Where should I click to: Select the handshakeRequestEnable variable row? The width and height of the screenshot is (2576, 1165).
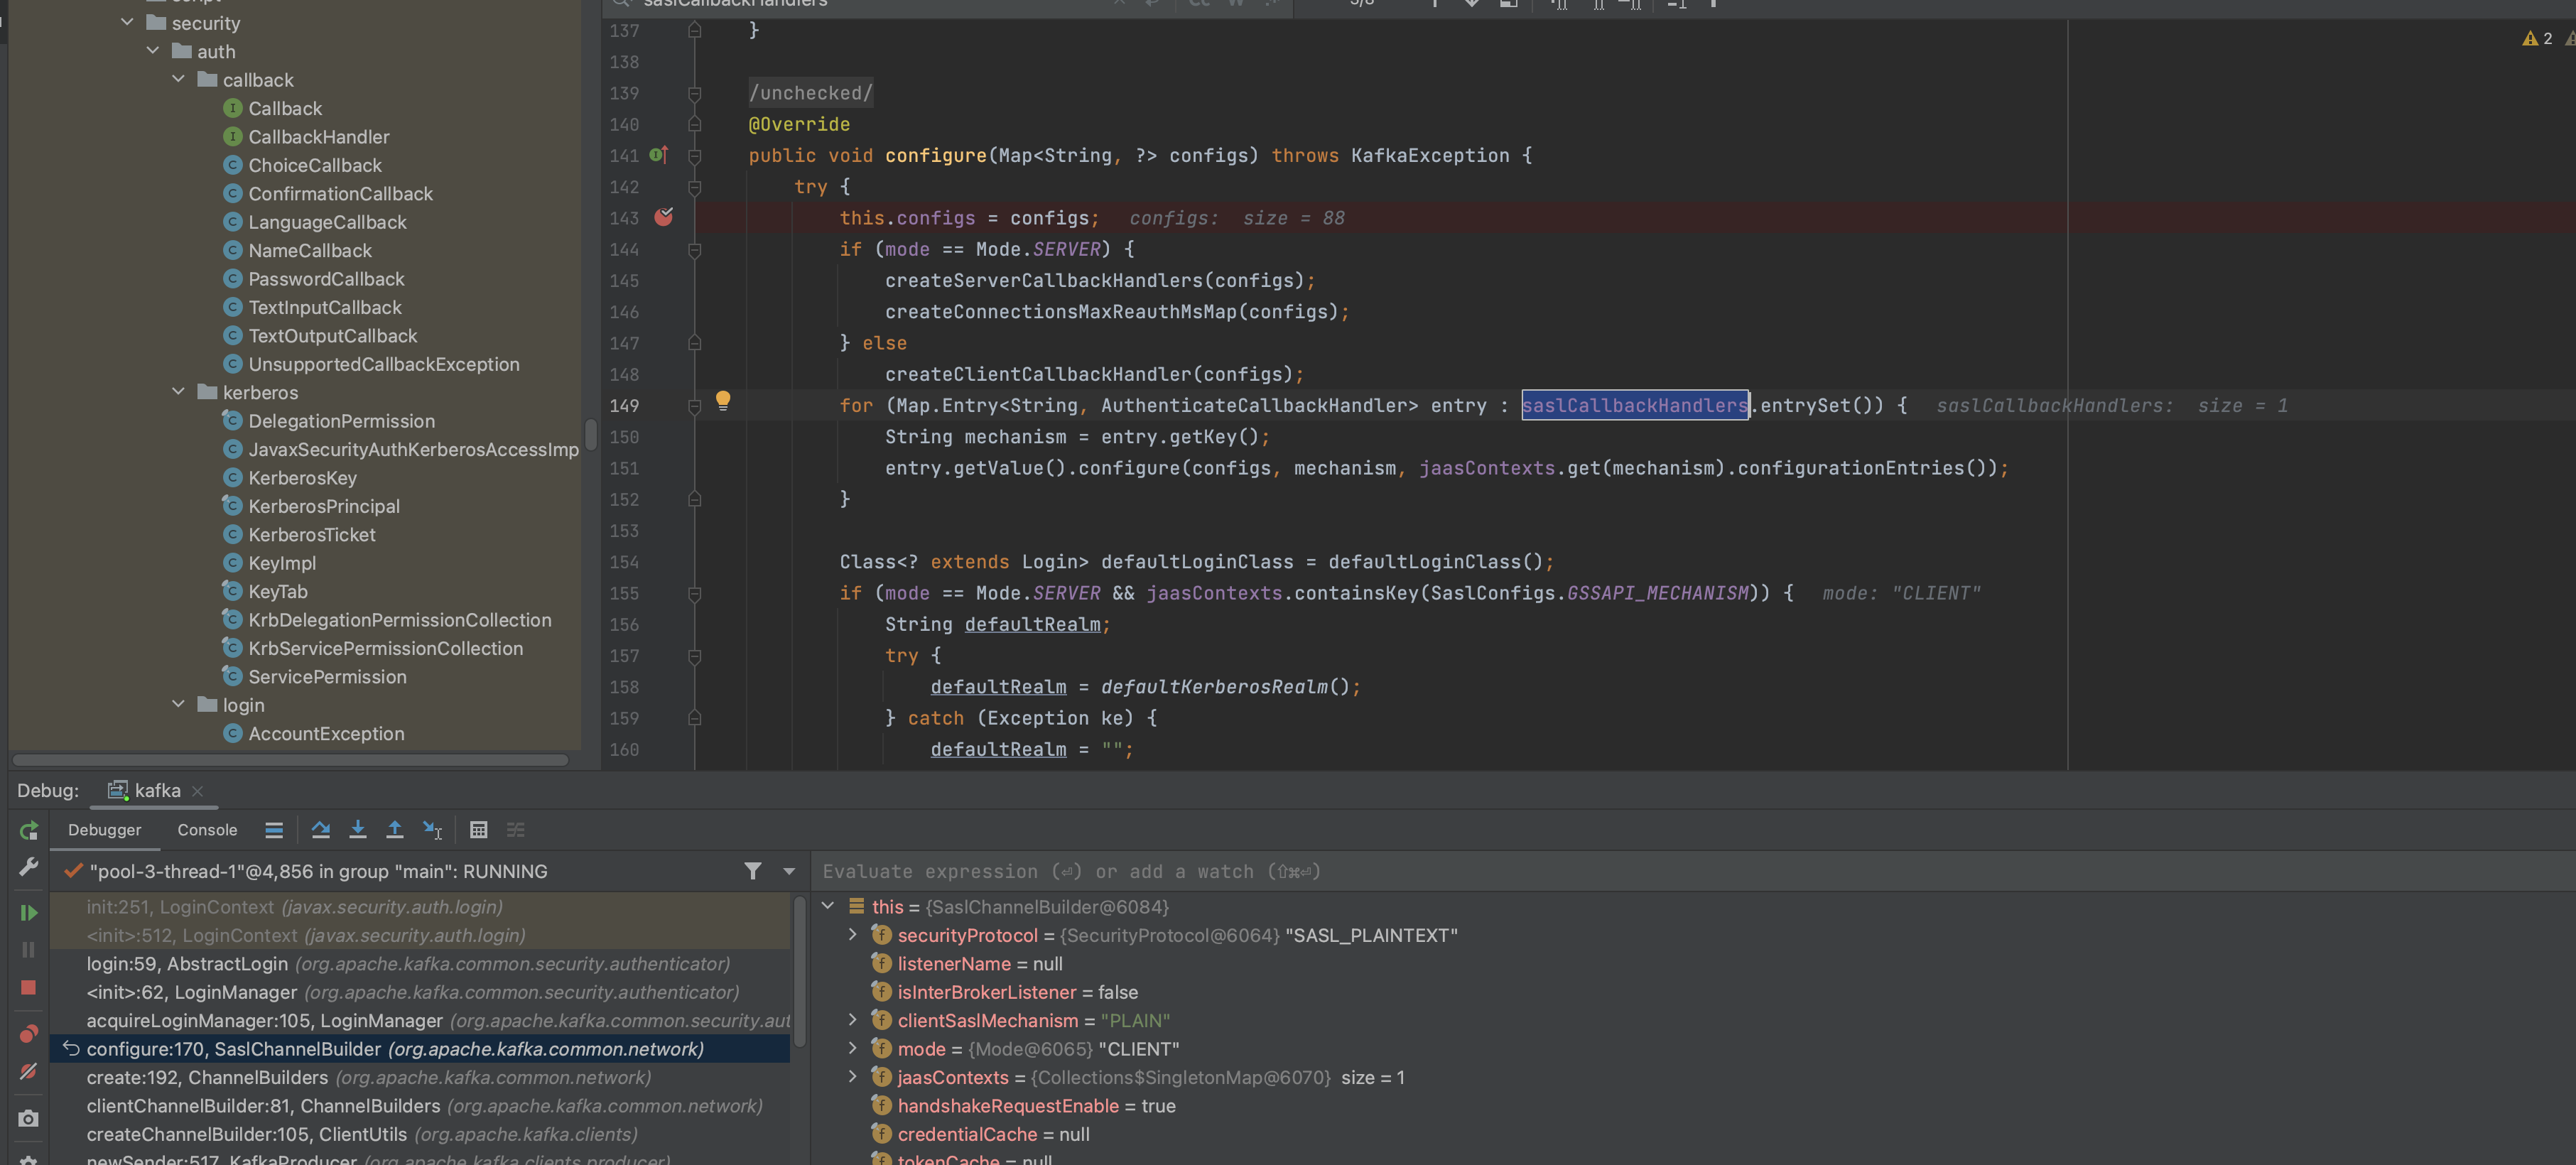(x=1692, y=1106)
